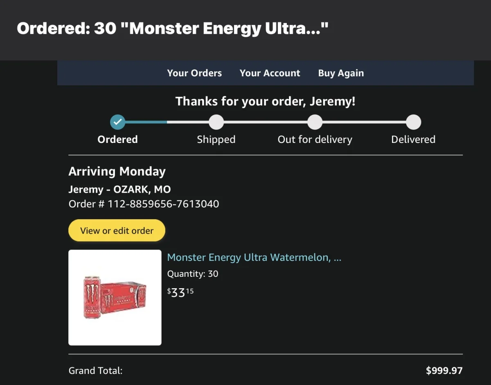Click the Out for delivery label

pos(315,140)
